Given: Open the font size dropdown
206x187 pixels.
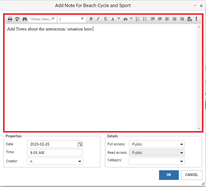Looking at the screenshot, I should (x=71, y=19).
